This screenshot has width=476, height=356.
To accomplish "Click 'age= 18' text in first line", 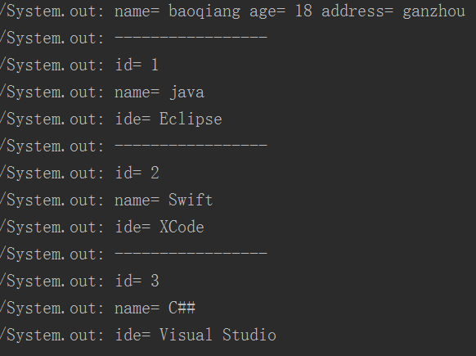I will pos(281,11).
